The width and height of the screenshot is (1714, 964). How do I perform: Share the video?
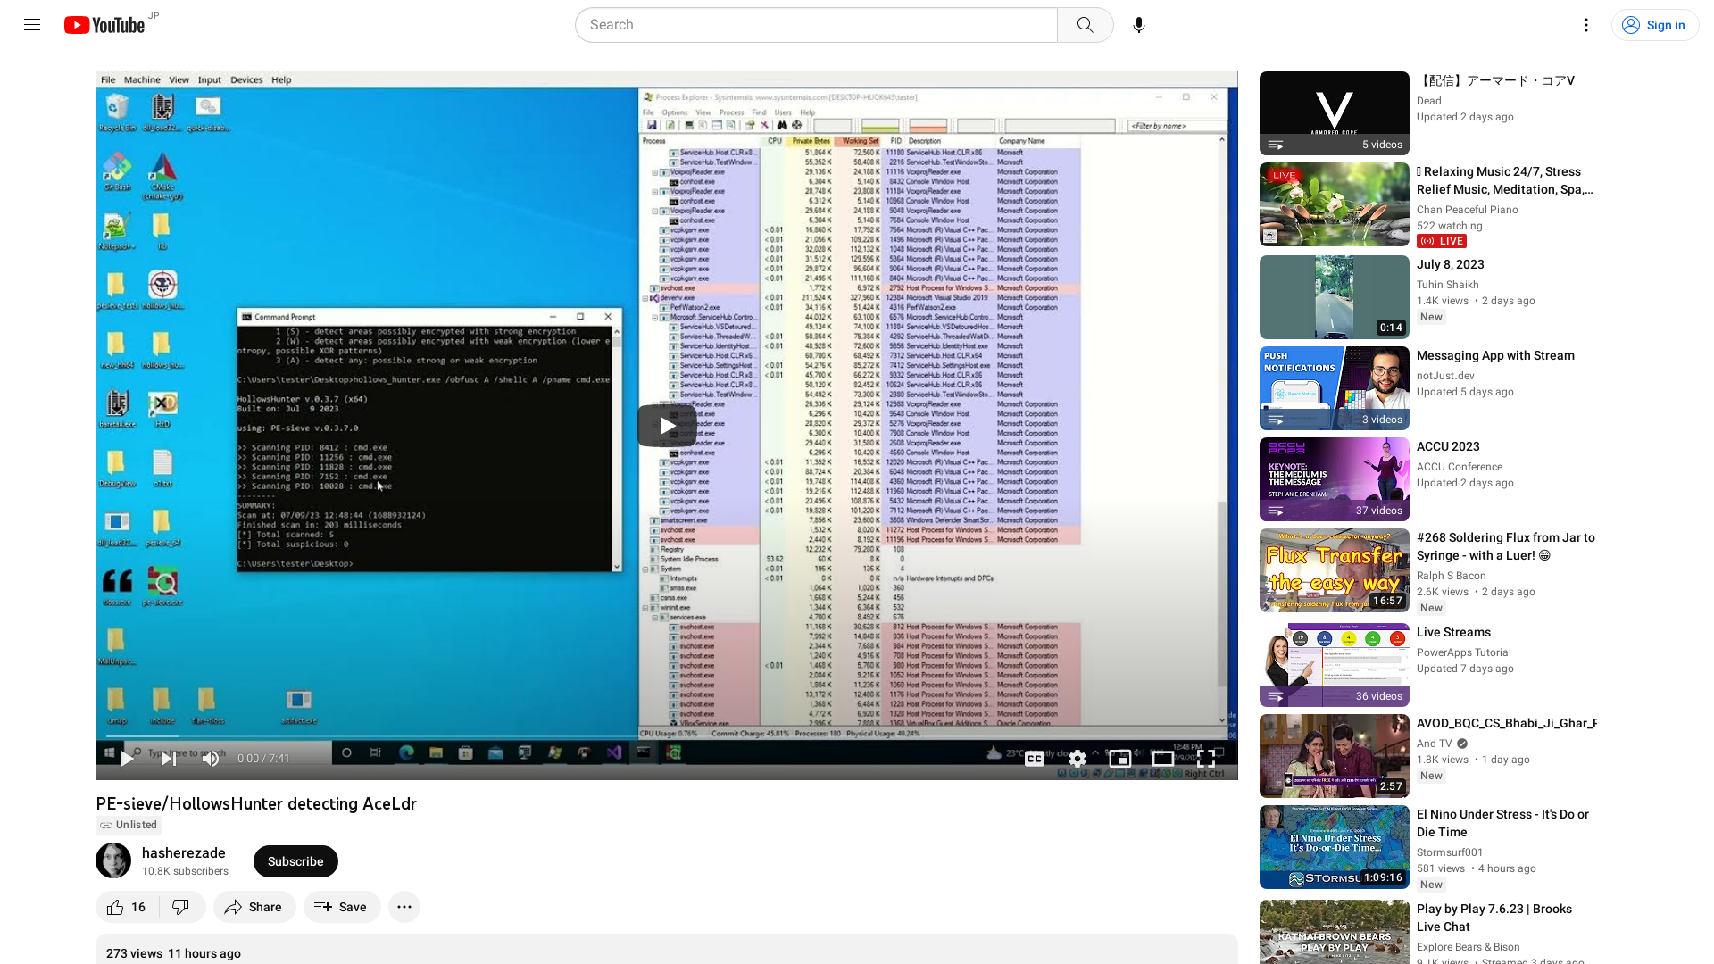click(254, 907)
